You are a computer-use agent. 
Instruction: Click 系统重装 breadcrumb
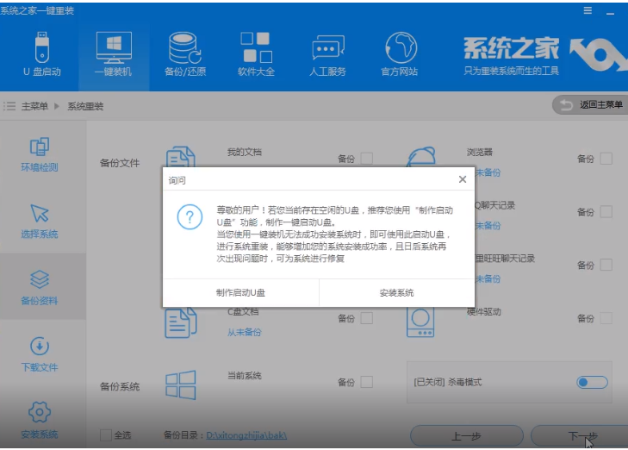(85, 106)
